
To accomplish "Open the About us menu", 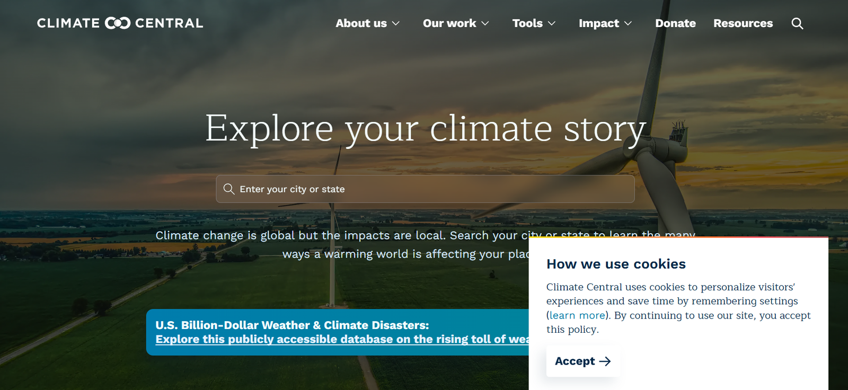I will point(361,23).
